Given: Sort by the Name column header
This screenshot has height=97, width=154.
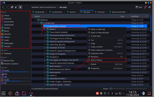Looking at the screenshot, I should pyautogui.click(x=77, y=16).
